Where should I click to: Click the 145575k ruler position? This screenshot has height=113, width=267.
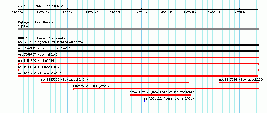pyautogui.click(x=43, y=12)
